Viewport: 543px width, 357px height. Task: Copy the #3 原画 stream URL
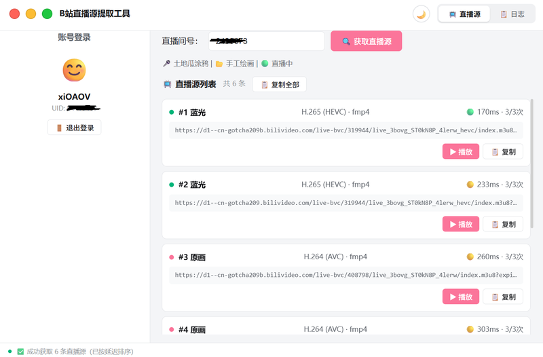click(x=503, y=297)
